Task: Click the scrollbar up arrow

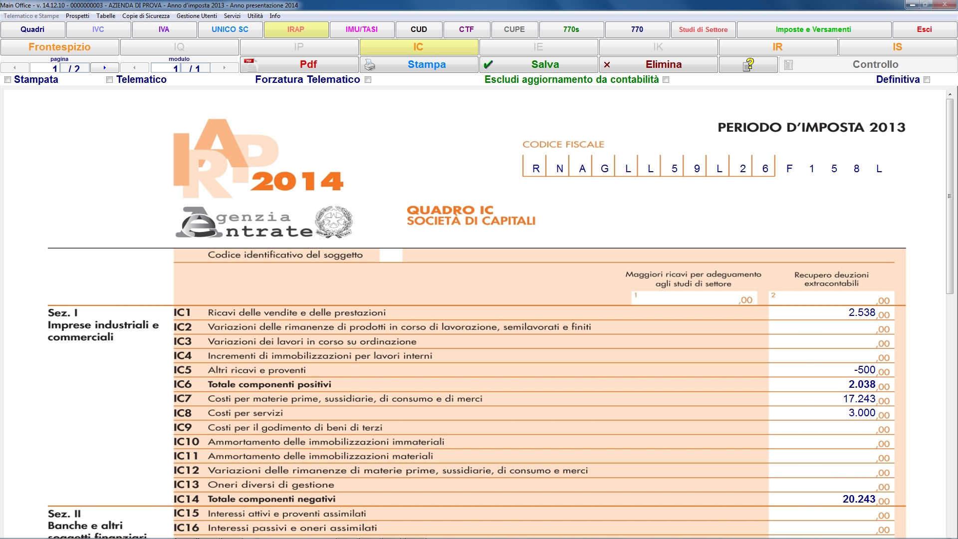Action: [x=950, y=94]
